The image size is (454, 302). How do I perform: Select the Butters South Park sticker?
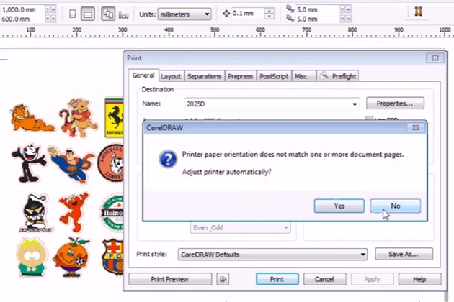(x=31, y=257)
